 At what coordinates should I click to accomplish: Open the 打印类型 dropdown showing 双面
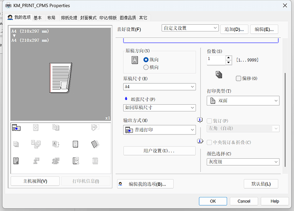[x=243, y=100]
